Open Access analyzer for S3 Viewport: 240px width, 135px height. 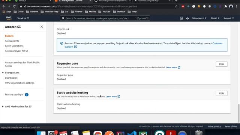pos(16,51)
